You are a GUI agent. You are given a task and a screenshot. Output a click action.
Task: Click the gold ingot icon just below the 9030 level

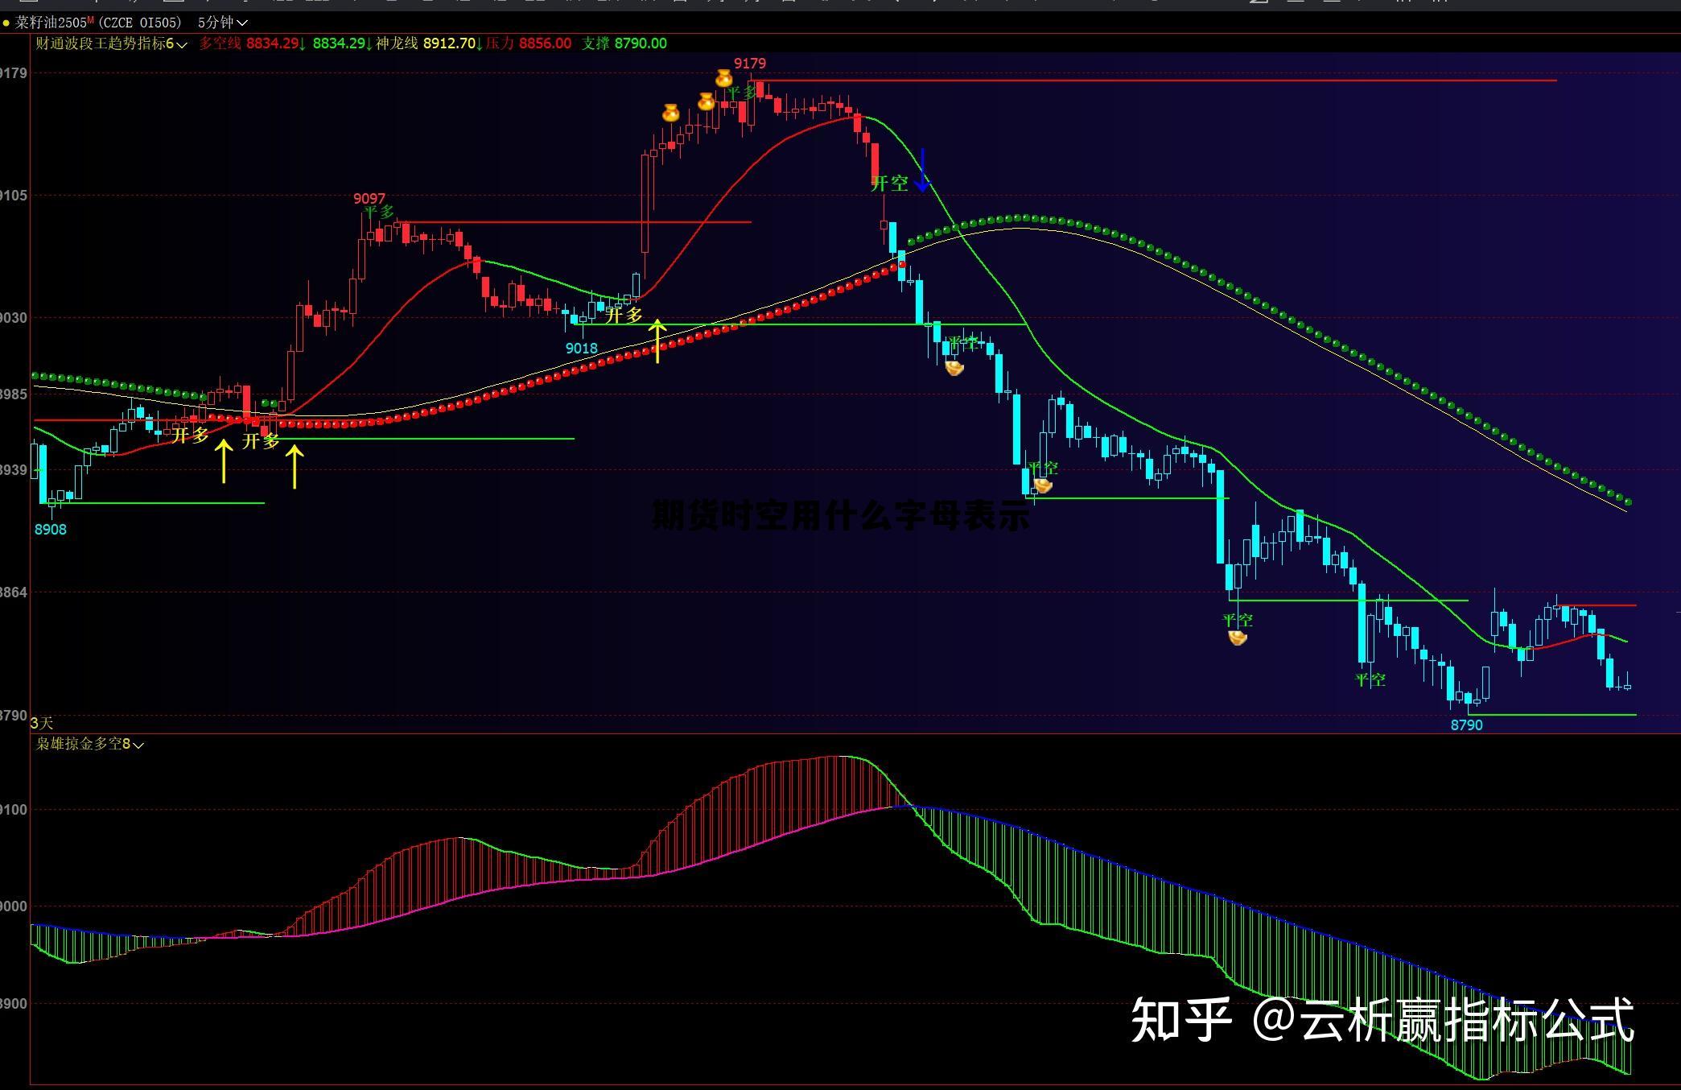[954, 369]
